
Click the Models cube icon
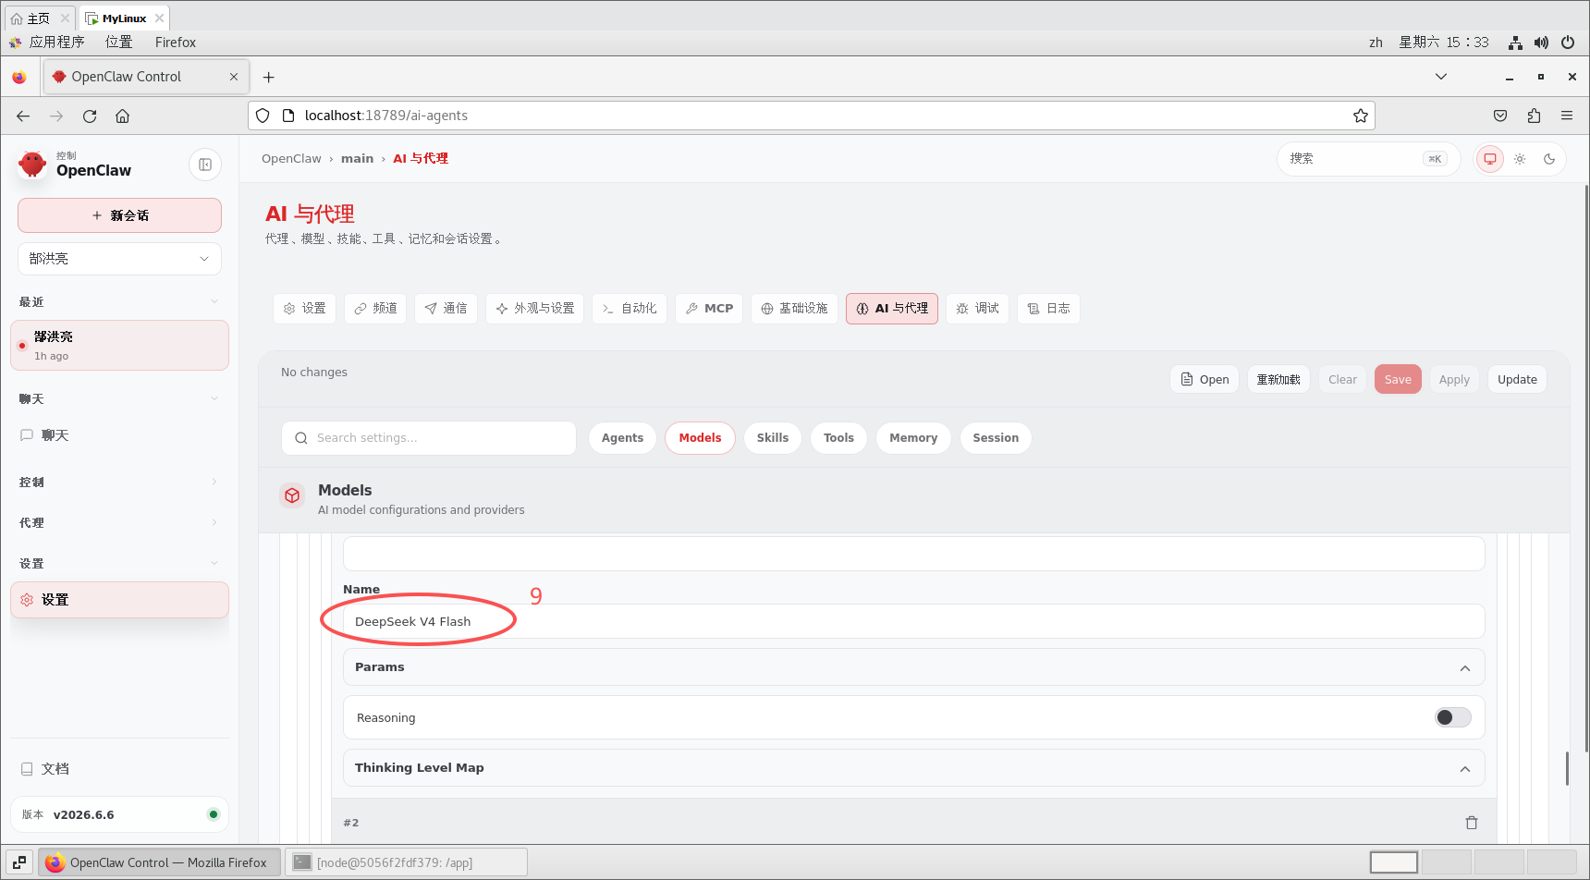tap(292, 495)
